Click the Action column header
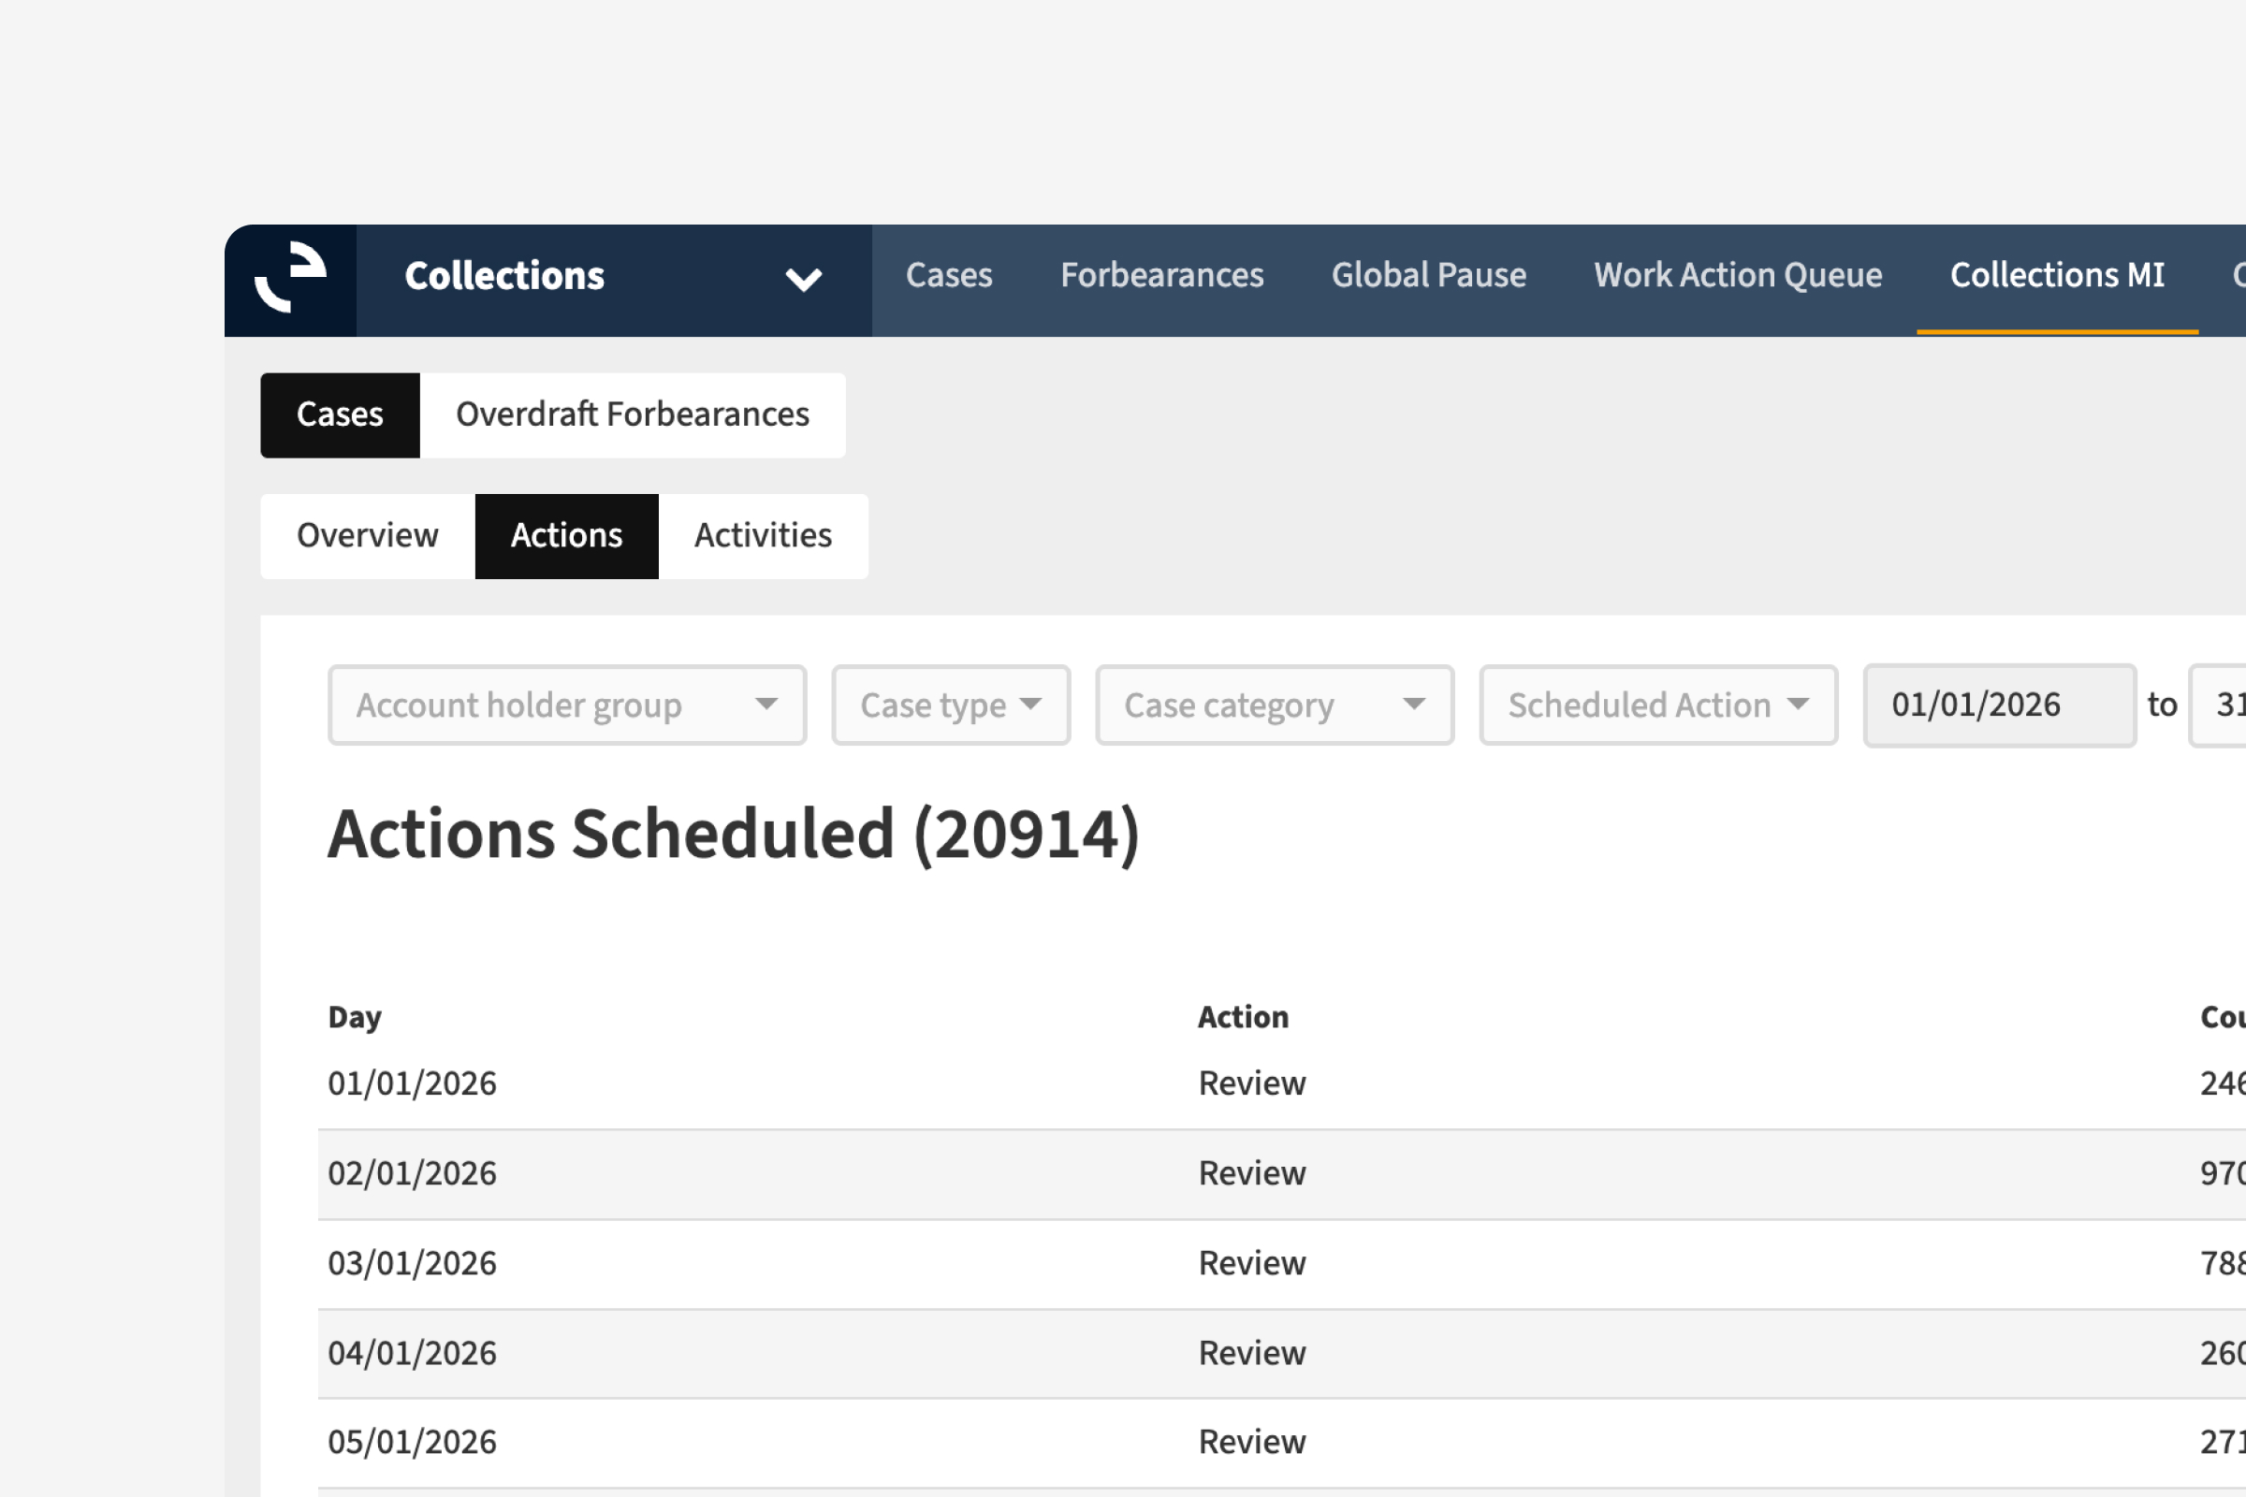Screen dimensions: 2246x1497 1243,1018
